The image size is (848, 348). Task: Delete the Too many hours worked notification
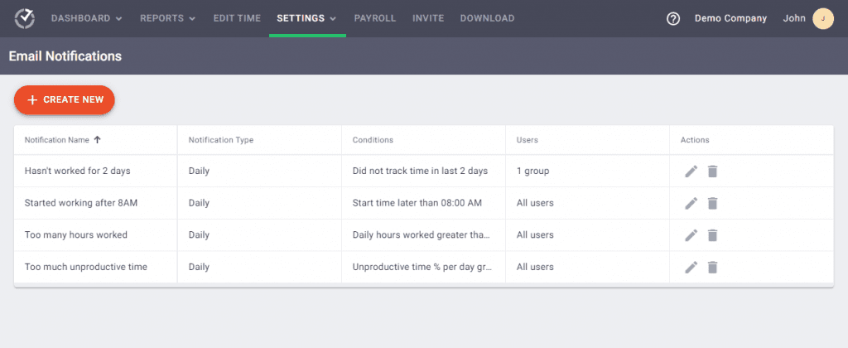click(x=713, y=235)
